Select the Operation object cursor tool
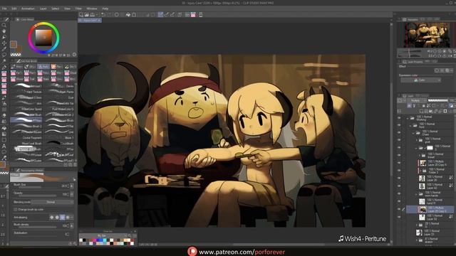 pos(4,37)
